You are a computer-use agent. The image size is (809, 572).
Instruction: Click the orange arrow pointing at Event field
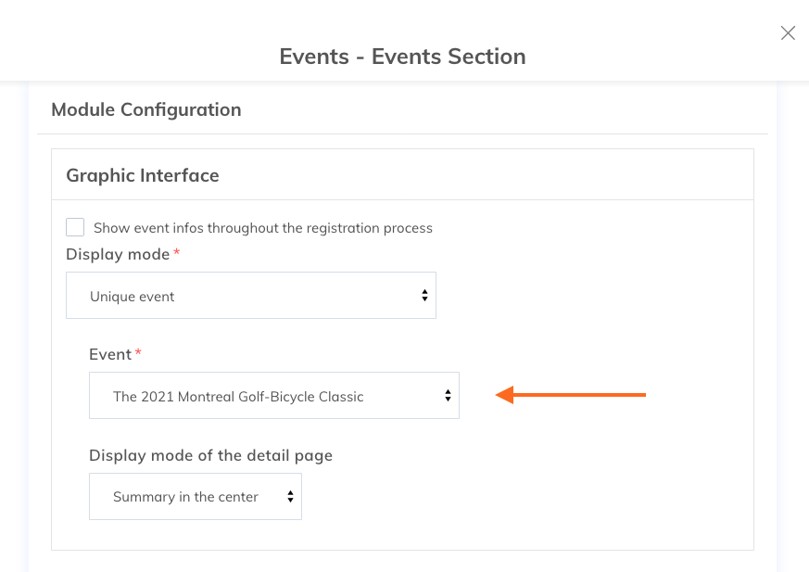[x=570, y=396]
